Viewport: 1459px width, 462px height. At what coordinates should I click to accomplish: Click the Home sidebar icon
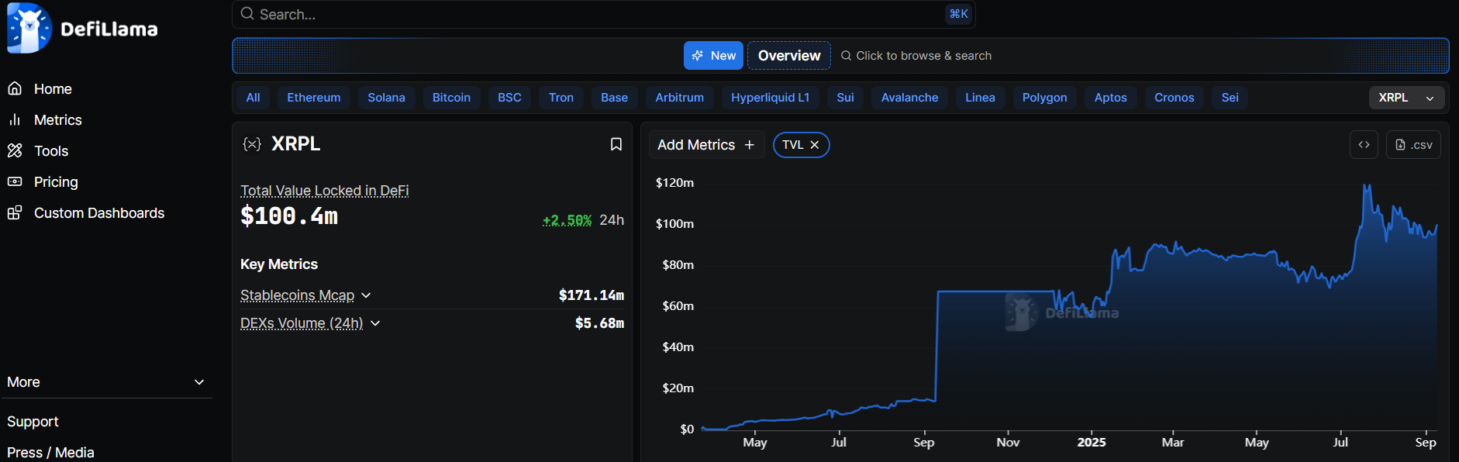click(x=15, y=88)
